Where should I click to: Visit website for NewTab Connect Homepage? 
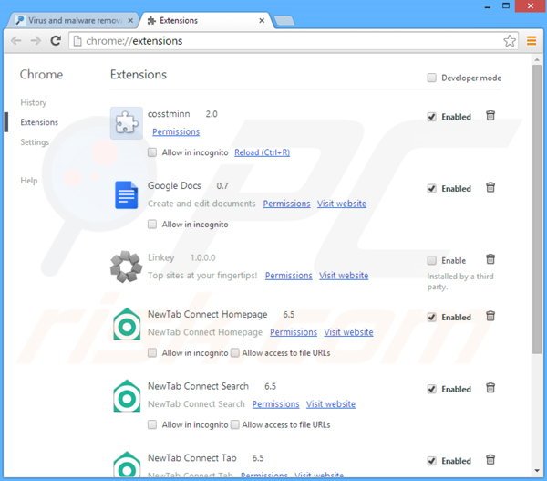tap(348, 332)
